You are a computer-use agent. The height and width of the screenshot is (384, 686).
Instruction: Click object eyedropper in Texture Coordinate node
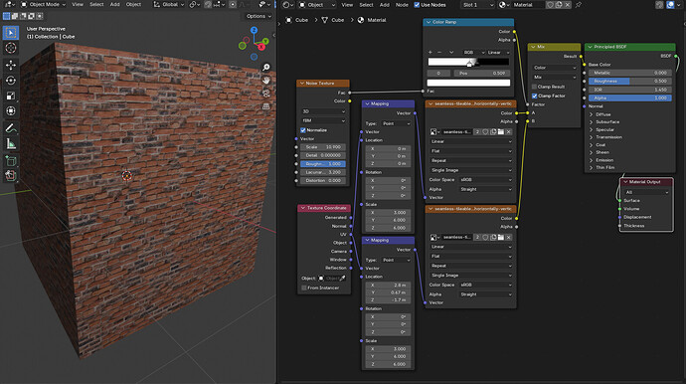(x=343, y=278)
